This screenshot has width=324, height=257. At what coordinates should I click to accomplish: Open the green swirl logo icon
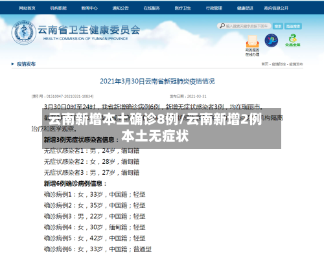293,40
